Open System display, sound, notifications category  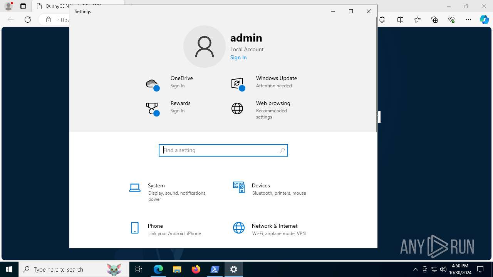click(x=171, y=192)
